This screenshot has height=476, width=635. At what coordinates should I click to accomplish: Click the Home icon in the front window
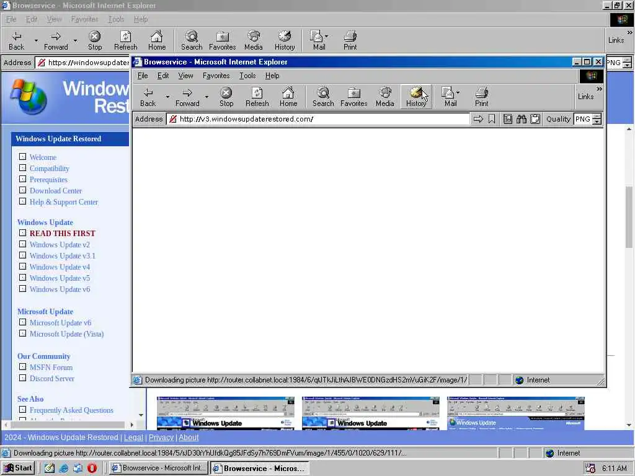click(288, 97)
